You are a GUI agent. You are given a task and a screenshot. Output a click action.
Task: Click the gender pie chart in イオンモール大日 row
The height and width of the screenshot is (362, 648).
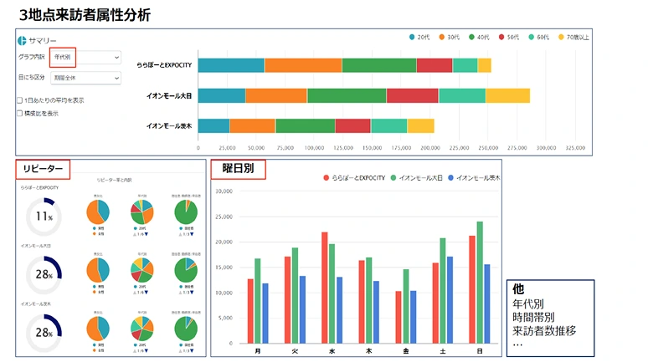98,270
